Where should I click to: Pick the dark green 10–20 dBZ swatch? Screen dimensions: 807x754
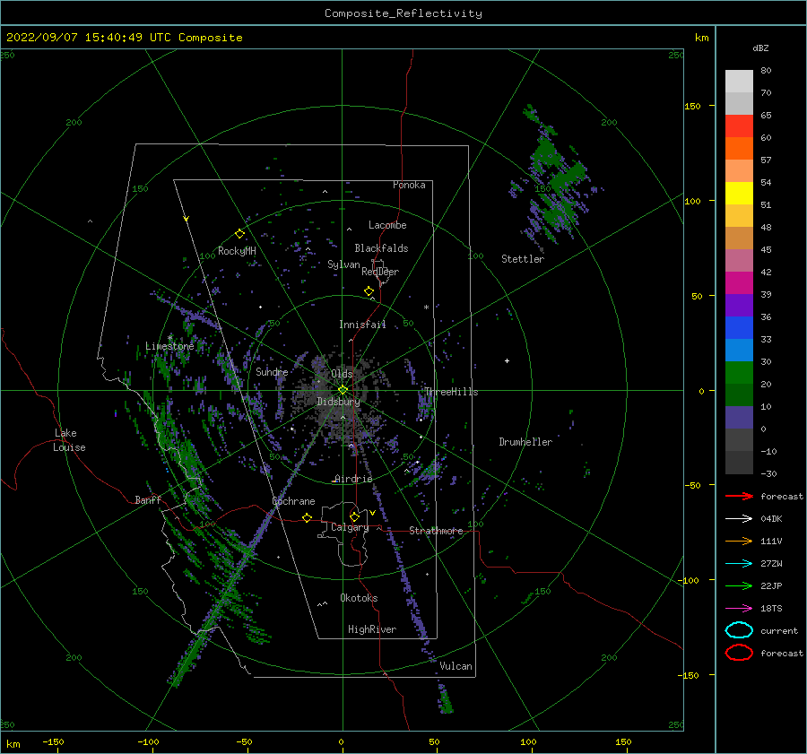pos(739,394)
